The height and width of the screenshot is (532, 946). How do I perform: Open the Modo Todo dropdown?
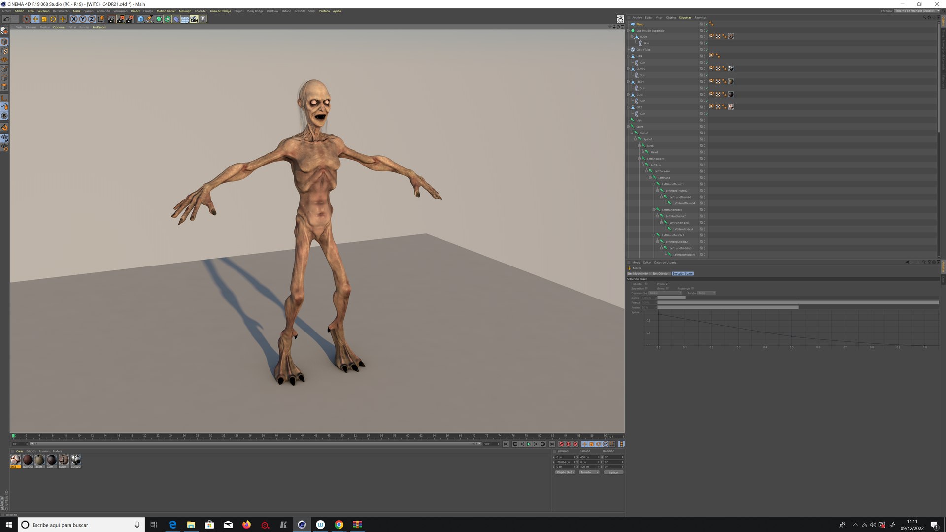click(707, 293)
